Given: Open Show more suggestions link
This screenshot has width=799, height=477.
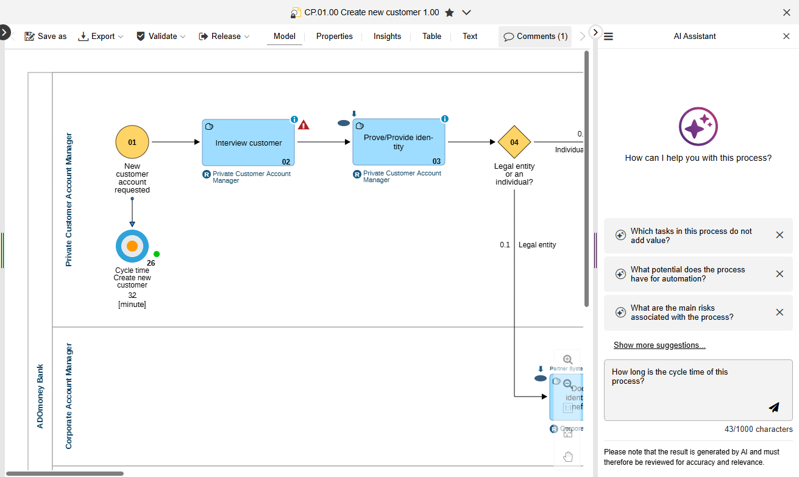Looking at the screenshot, I should (659, 345).
